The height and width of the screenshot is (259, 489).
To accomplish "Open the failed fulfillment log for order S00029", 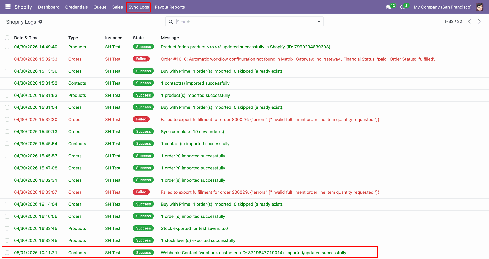I will [270, 192].
